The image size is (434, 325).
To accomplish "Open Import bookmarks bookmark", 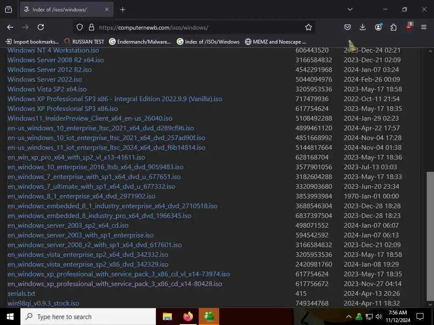I will click(x=32, y=42).
